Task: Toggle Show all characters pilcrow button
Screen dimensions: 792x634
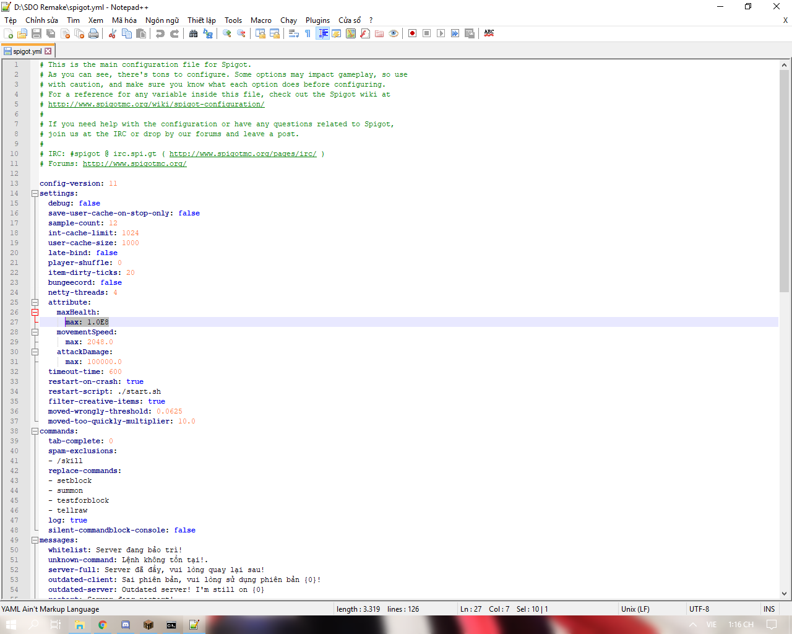Action: pos(308,33)
